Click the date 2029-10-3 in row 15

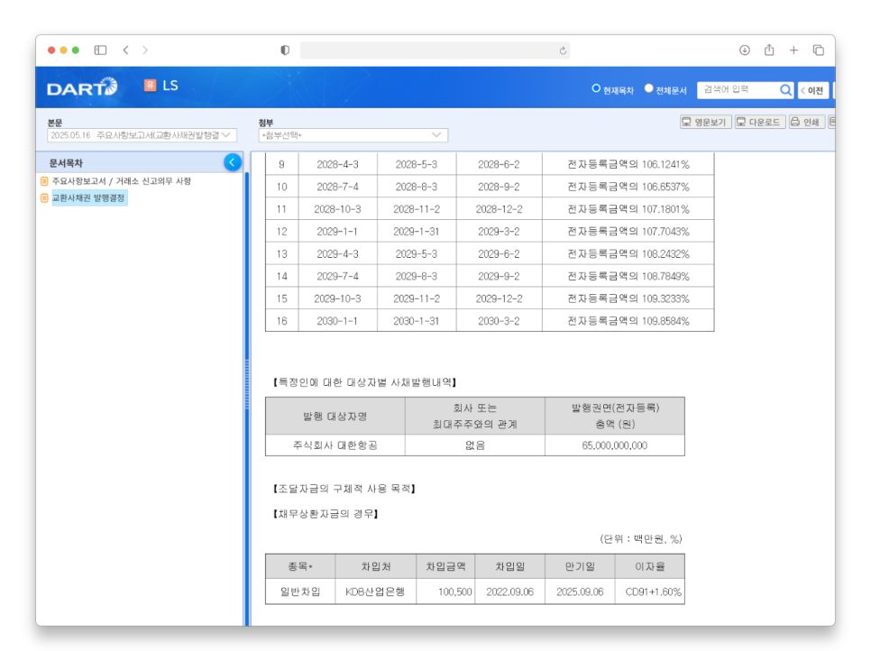pos(338,298)
